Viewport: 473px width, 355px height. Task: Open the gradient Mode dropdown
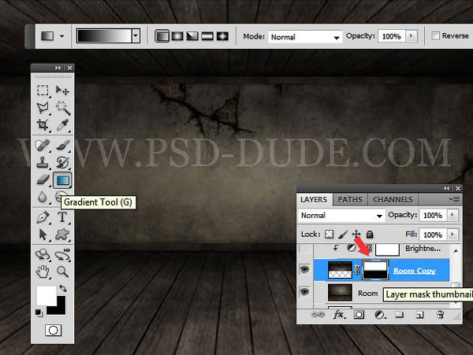tap(305, 36)
